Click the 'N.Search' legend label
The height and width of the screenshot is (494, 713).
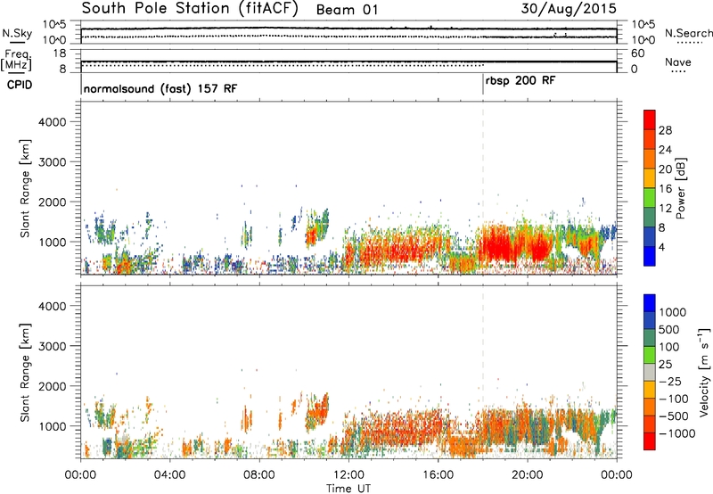[x=688, y=33]
